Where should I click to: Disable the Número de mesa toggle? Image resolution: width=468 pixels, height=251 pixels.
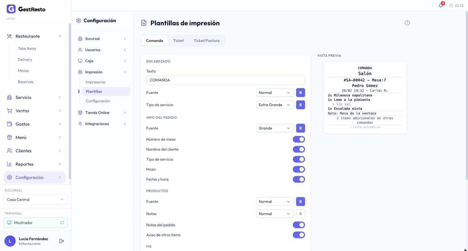[x=299, y=139]
